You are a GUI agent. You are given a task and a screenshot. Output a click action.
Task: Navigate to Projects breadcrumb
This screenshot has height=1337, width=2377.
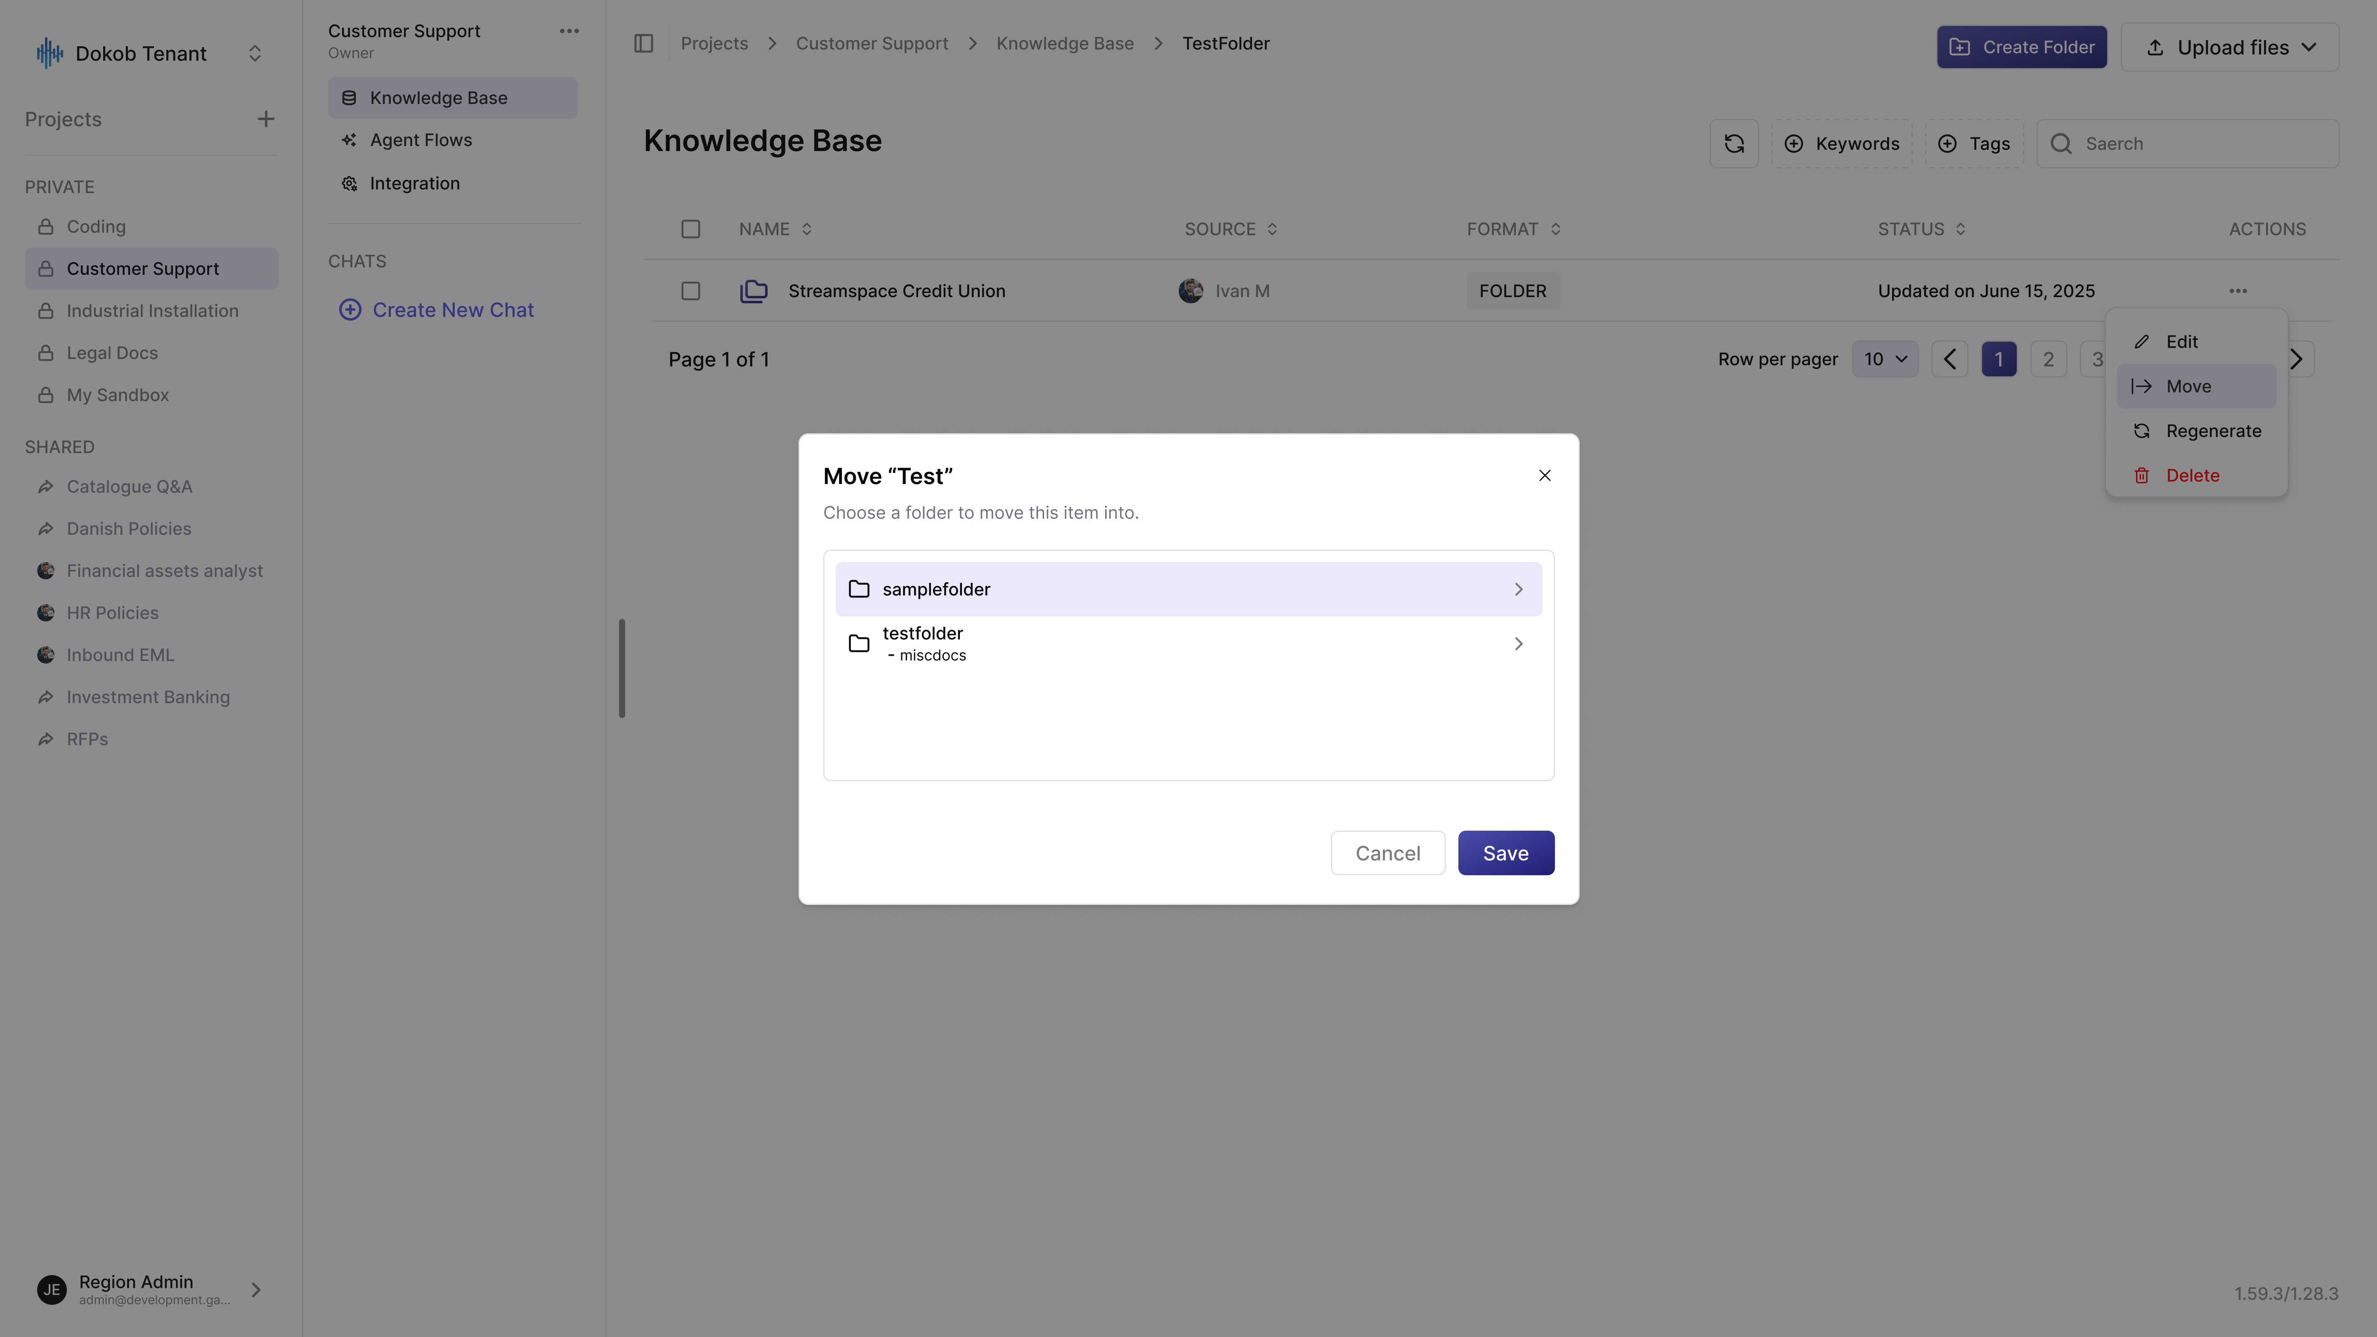coord(714,43)
